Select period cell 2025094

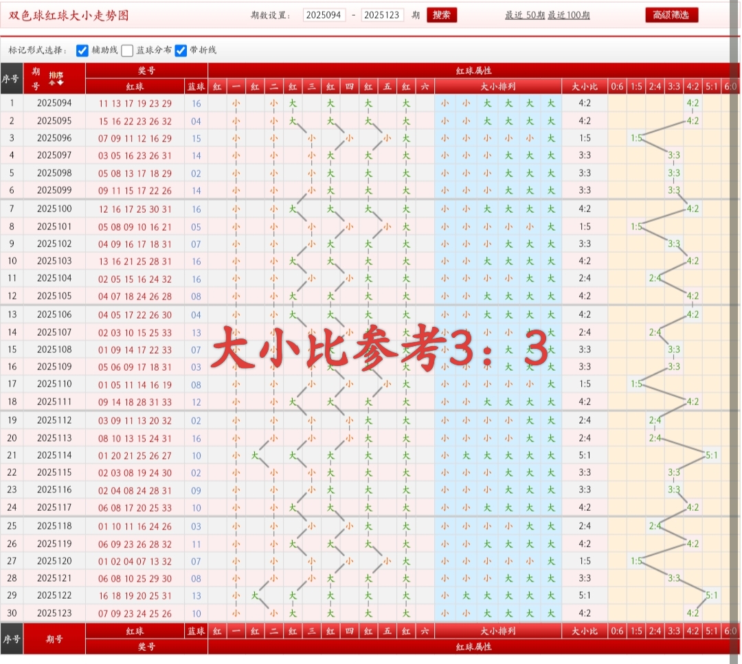[54, 103]
